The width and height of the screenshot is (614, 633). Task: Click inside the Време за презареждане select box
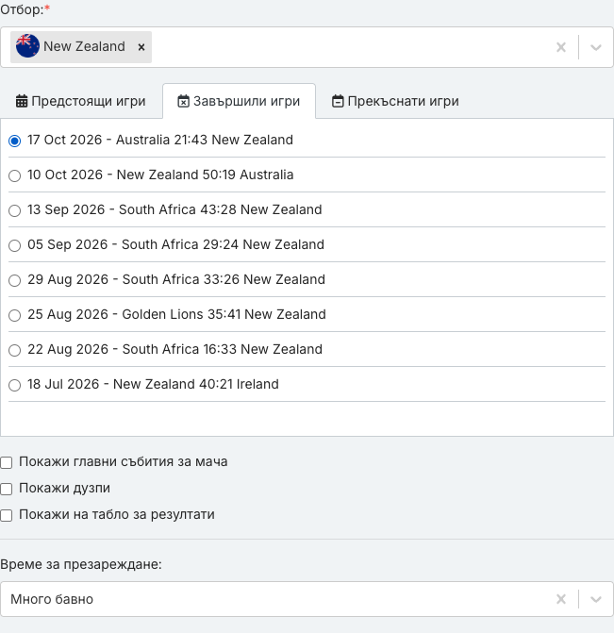(307, 599)
